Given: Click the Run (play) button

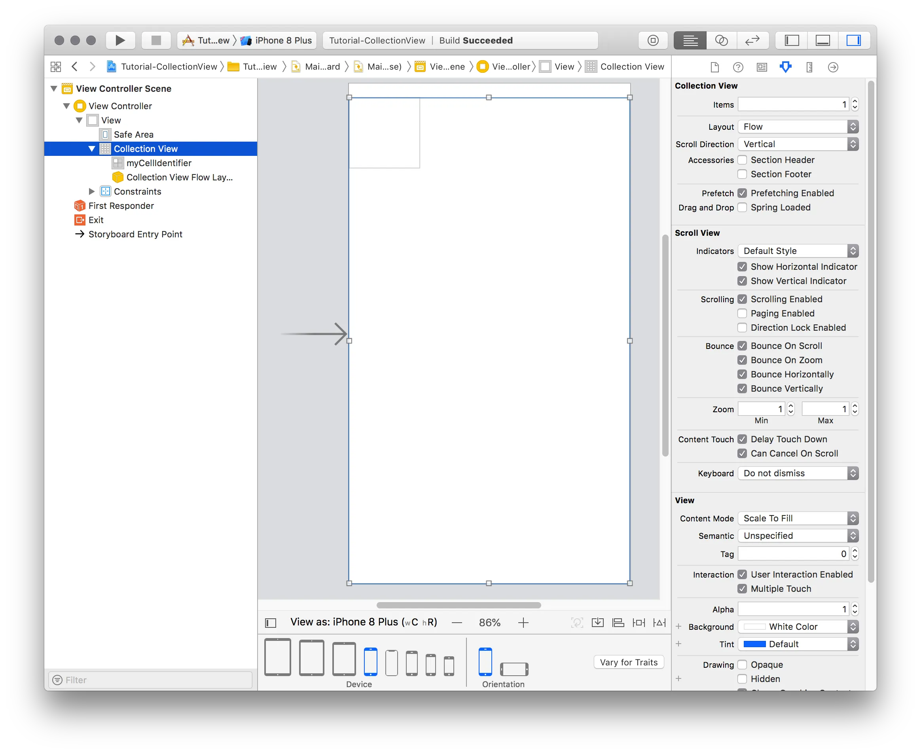Looking at the screenshot, I should [x=120, y=40].
